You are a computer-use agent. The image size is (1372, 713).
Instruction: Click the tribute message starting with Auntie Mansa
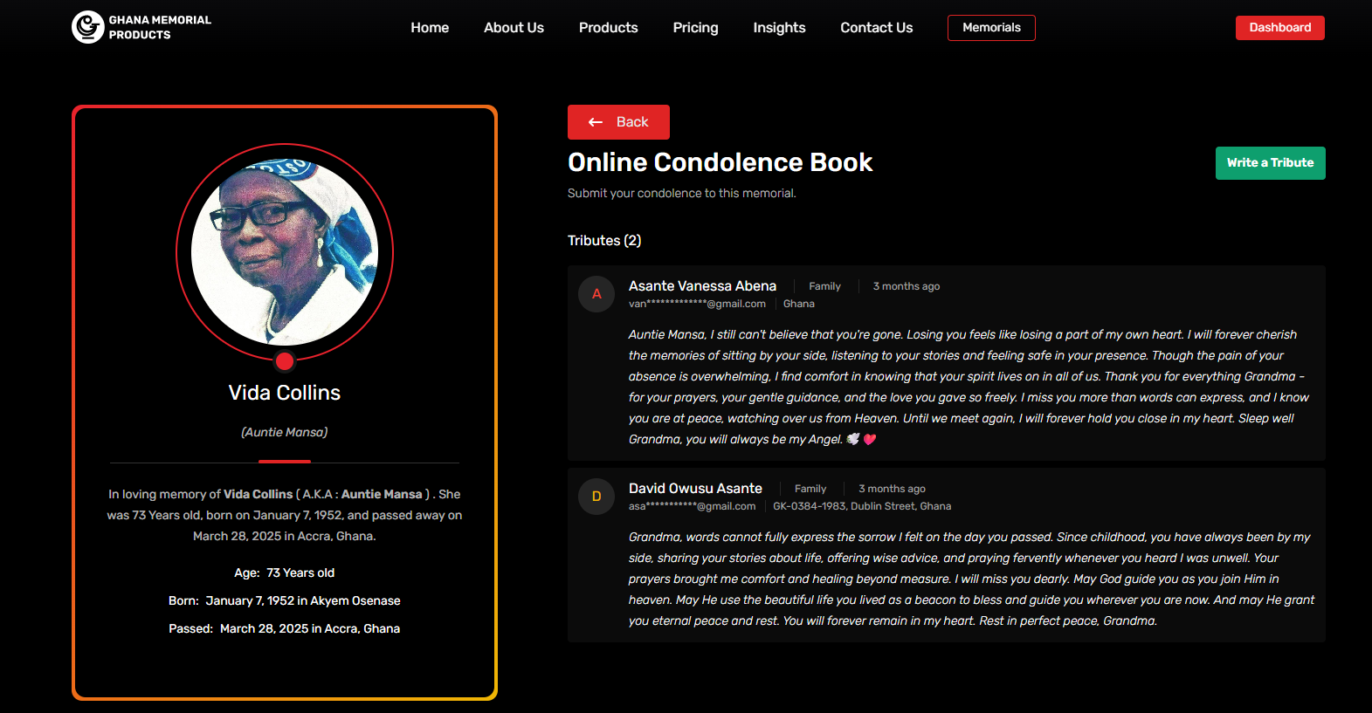point(969,387)
